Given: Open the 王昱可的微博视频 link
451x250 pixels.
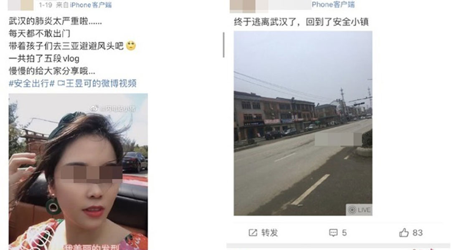Looking at the screenshot, I should pos(101,83).
